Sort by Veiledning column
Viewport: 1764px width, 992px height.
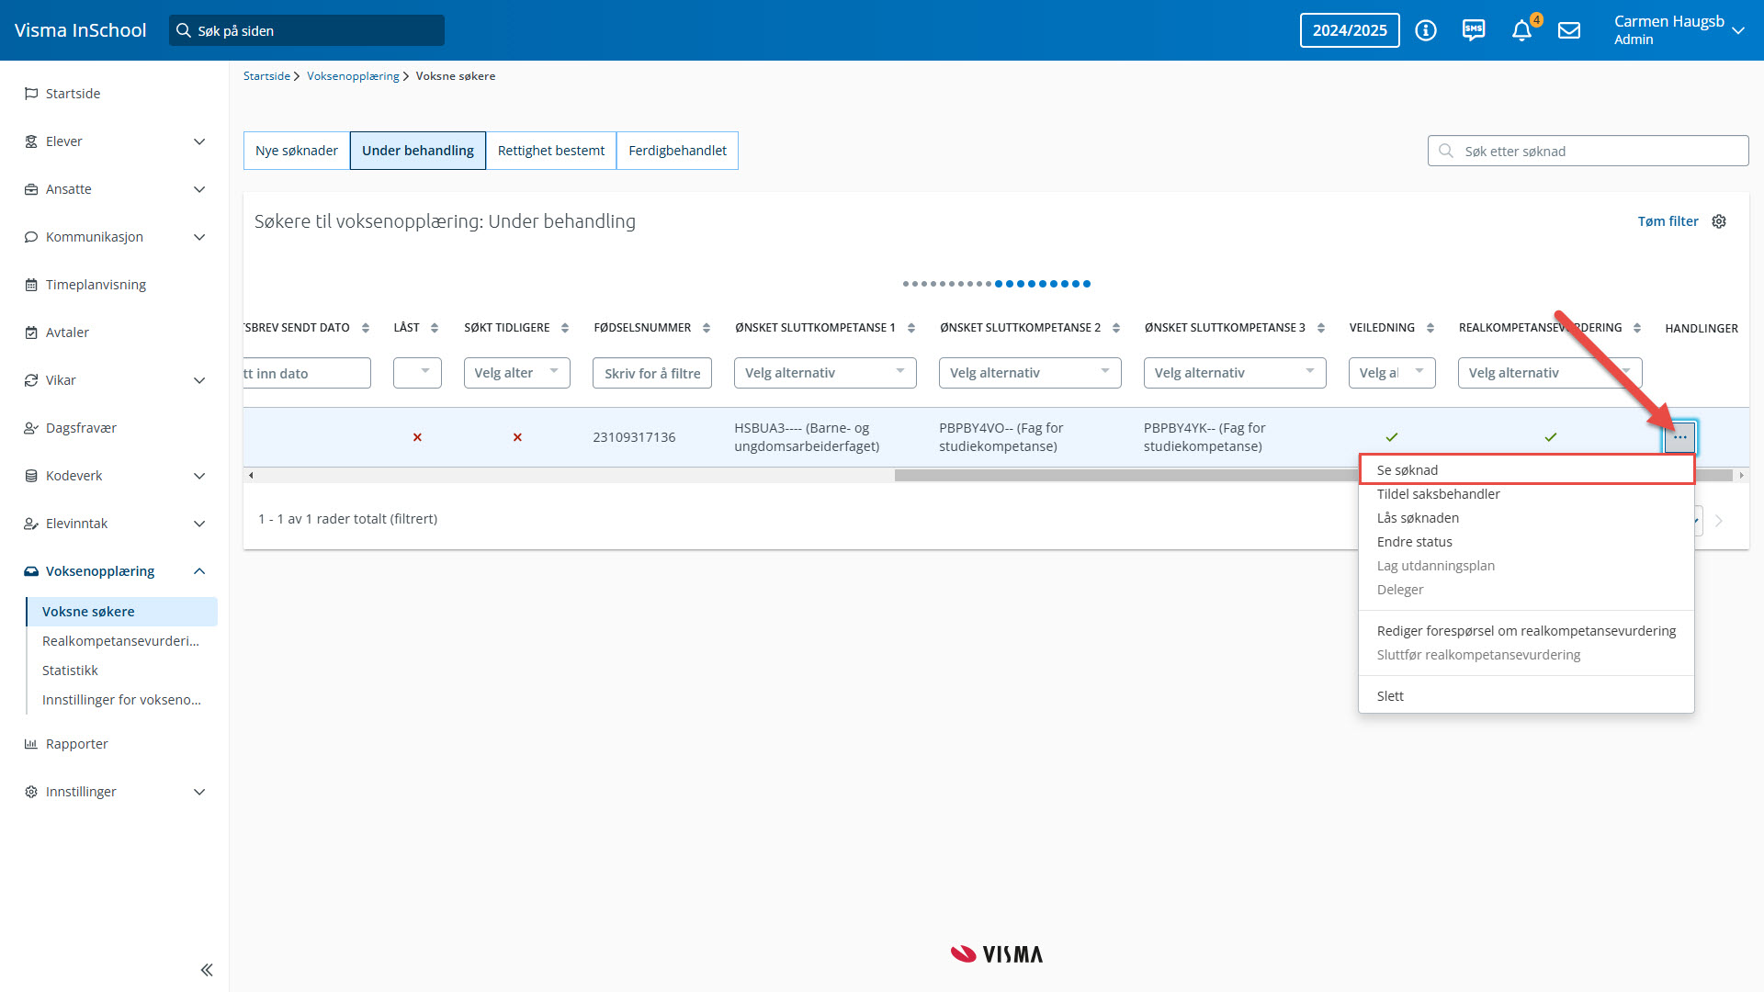tap(1430, 328)
